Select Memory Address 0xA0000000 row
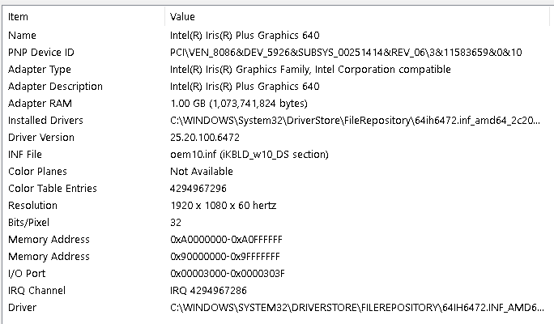The image size is (554, 324). [x=276, y=239]
